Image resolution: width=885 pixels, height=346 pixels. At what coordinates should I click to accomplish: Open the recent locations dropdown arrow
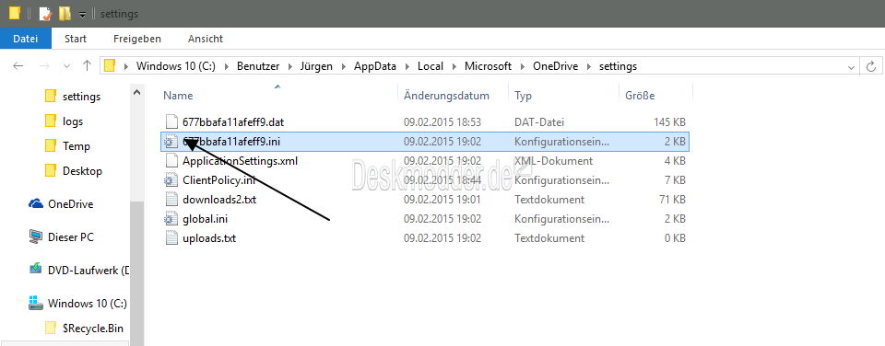66,66
